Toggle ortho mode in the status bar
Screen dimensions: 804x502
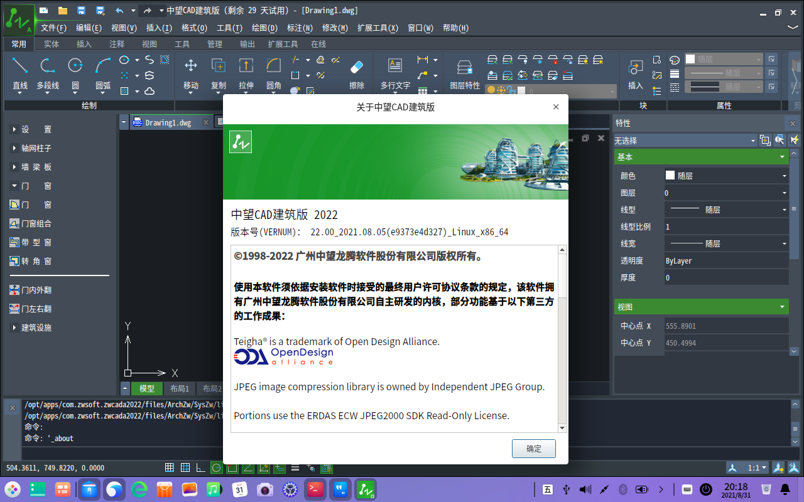201,467
